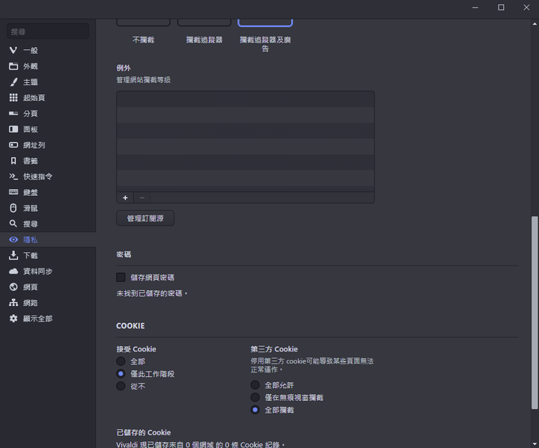
Task: Select the 主題 brush icon
Action: (13, 82)
